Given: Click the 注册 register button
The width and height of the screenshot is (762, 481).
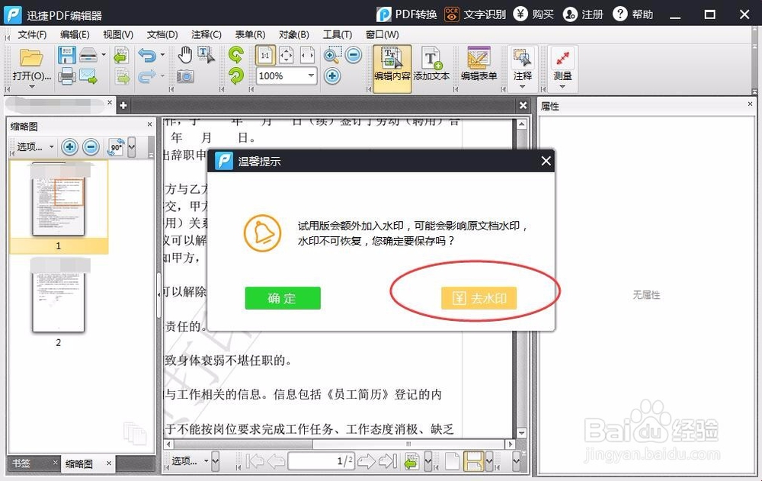Looking at the screenshot, I should [583, 14].
